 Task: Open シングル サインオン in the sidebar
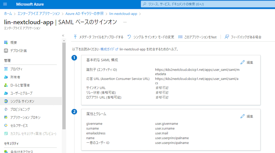click(x=22, y=101)
